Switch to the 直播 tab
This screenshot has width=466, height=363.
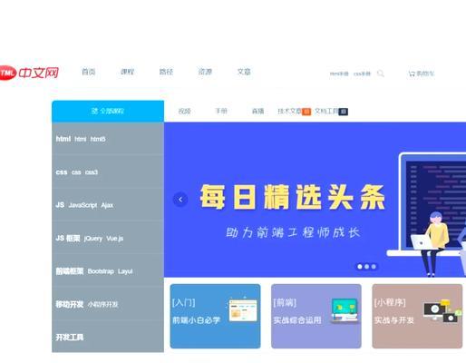(257, 112)
